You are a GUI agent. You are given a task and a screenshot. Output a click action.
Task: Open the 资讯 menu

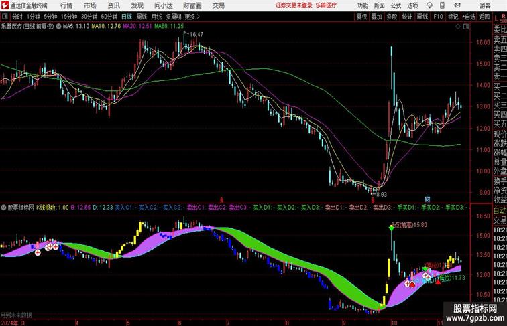[x=113, y=5]
